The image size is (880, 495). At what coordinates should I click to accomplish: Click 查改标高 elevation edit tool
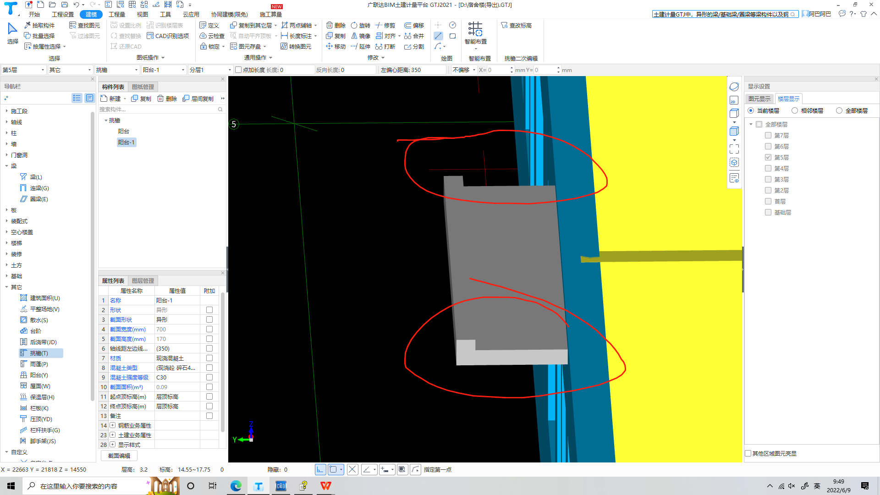[x=516, y=25]
